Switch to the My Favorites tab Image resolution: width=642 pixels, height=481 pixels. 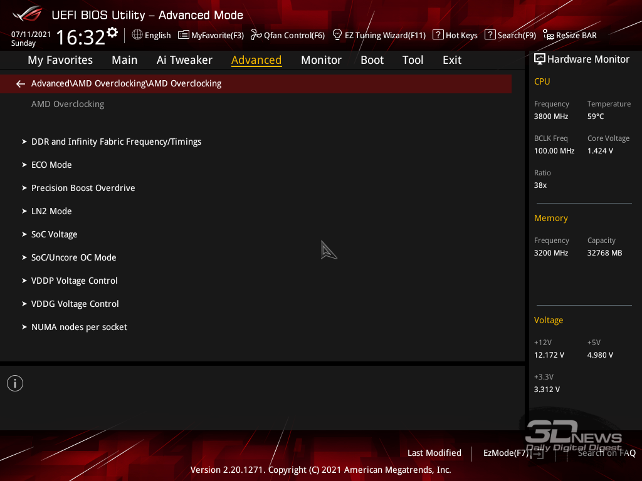tap(60, 60)
